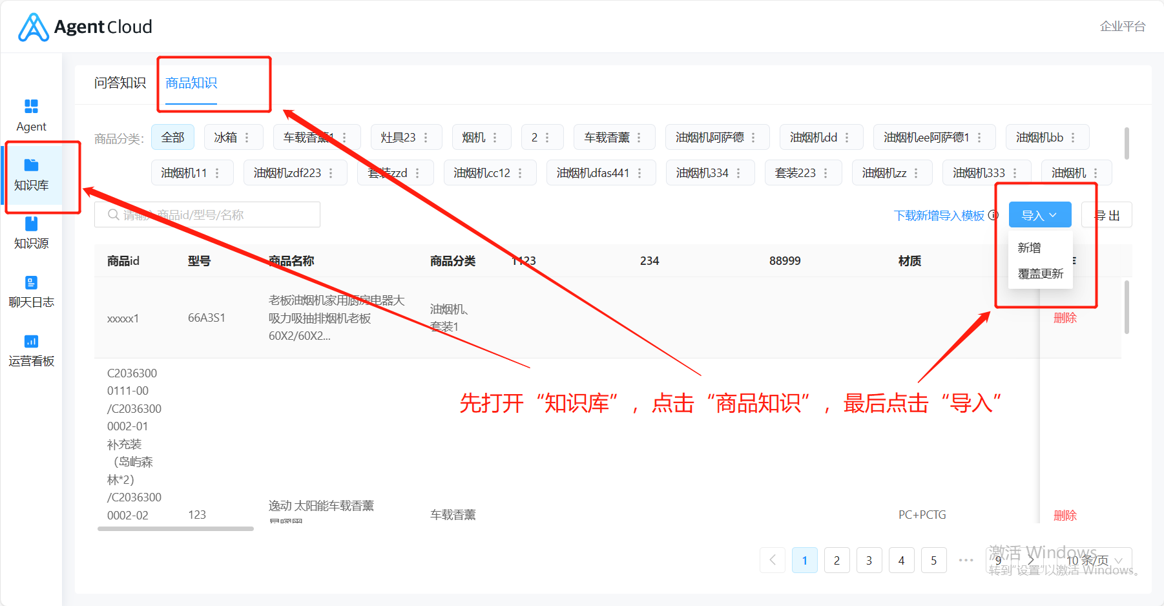This screenshot has height=606, width=1164.
Task: Open more options for 油烟机dfas441 category
Action: (639, 173)
